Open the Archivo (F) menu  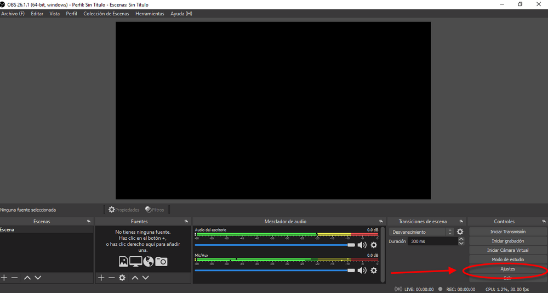(13, 14)
